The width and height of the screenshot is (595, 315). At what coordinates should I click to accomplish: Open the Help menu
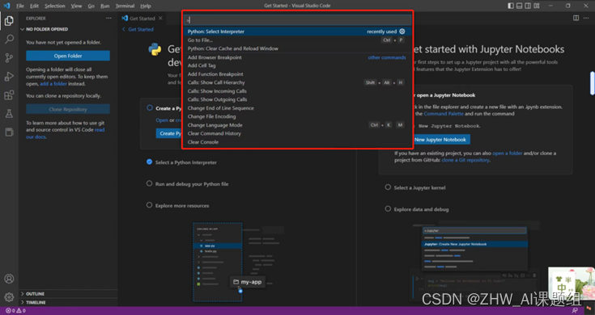click(146, 6)
